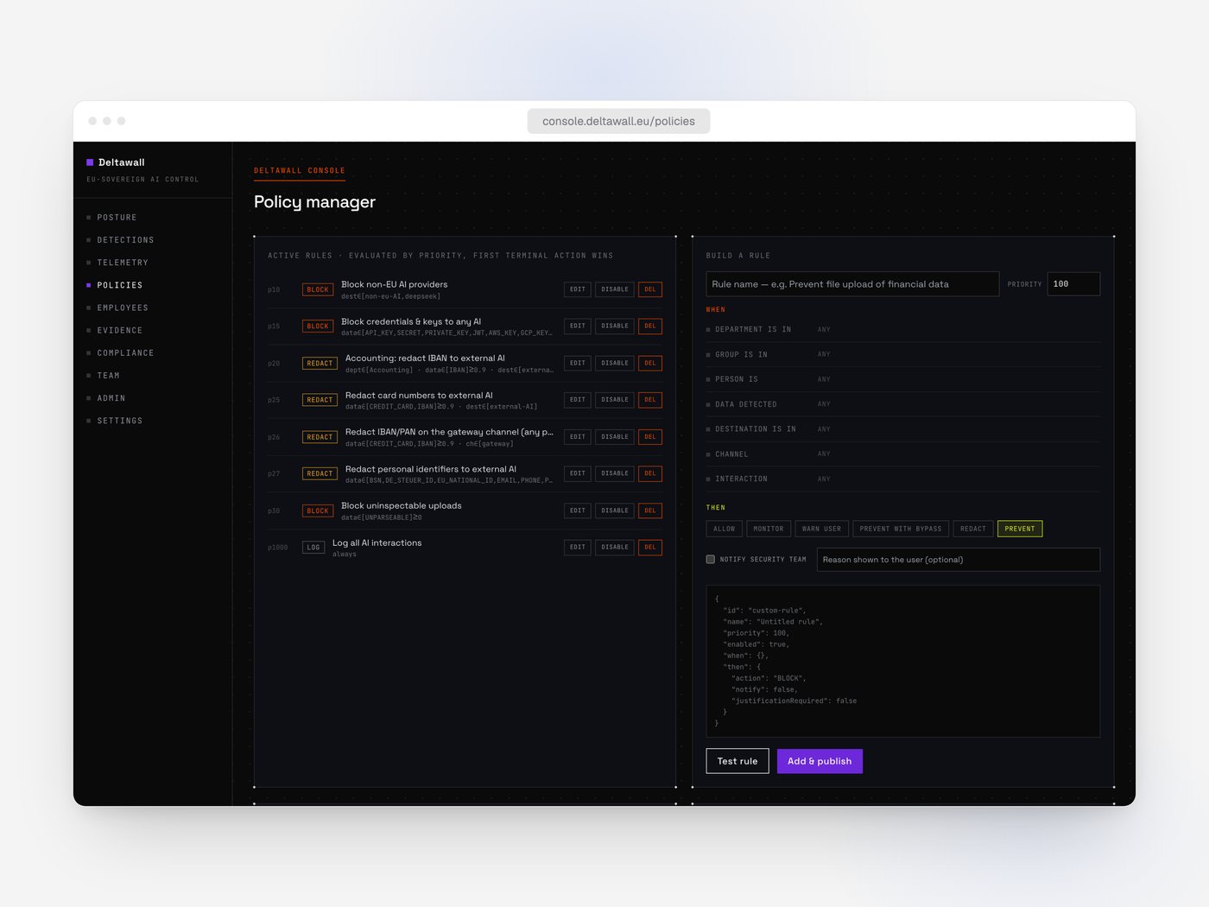Expand the Channel condition
Screen dimensions: 1209x907
pos(903,454)
